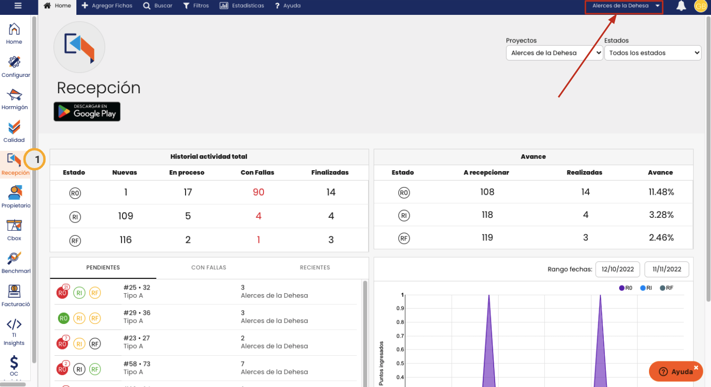Viewport: 711px width, 387px height.
Task: Open Buscar in top bar
Action: point(158,6)
